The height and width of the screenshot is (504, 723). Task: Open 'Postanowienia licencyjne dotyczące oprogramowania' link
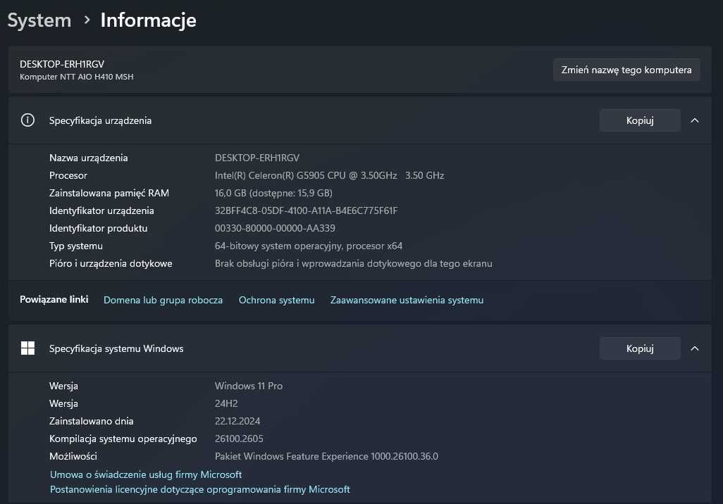coord(199,489)
